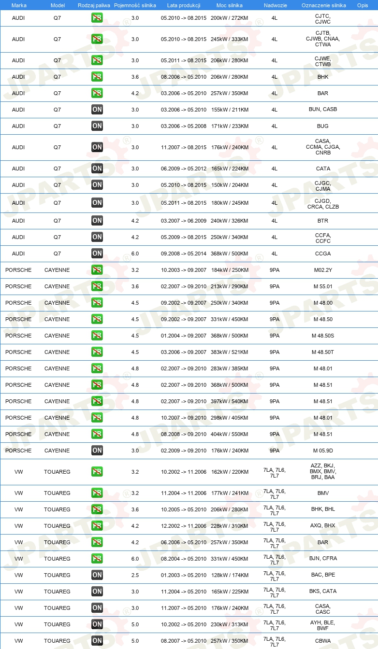Select engine code cell CJGD, CRCA, CLZB
Viewport: 378px width, 649px height.
tap(323, 203)
